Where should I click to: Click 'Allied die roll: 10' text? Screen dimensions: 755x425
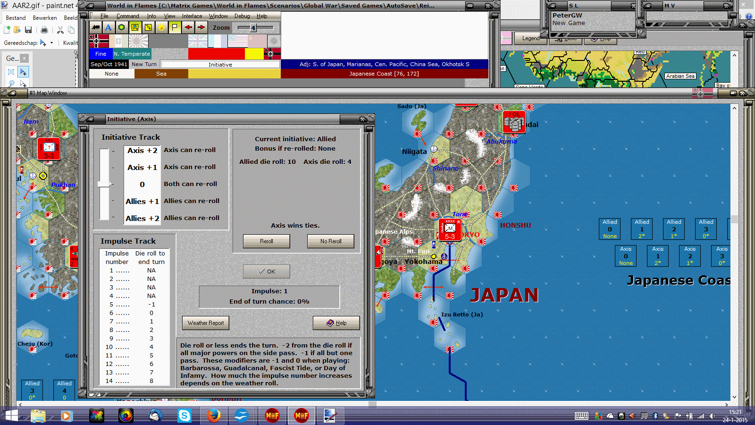268,161
